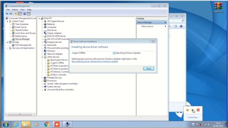Select Base System Device under Other devices
Screen dimensions: 228x128
[x=59, y=60]
